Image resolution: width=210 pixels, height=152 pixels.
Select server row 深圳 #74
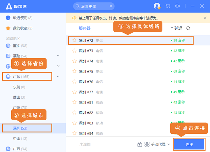pos(138,61)
